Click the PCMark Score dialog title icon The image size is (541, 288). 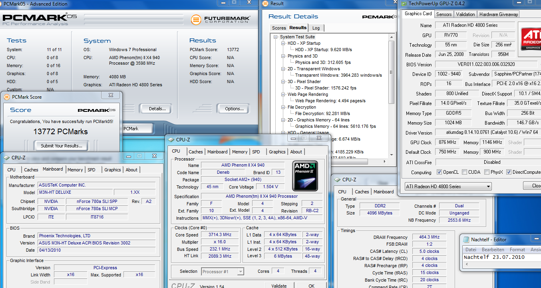[7, 97]
